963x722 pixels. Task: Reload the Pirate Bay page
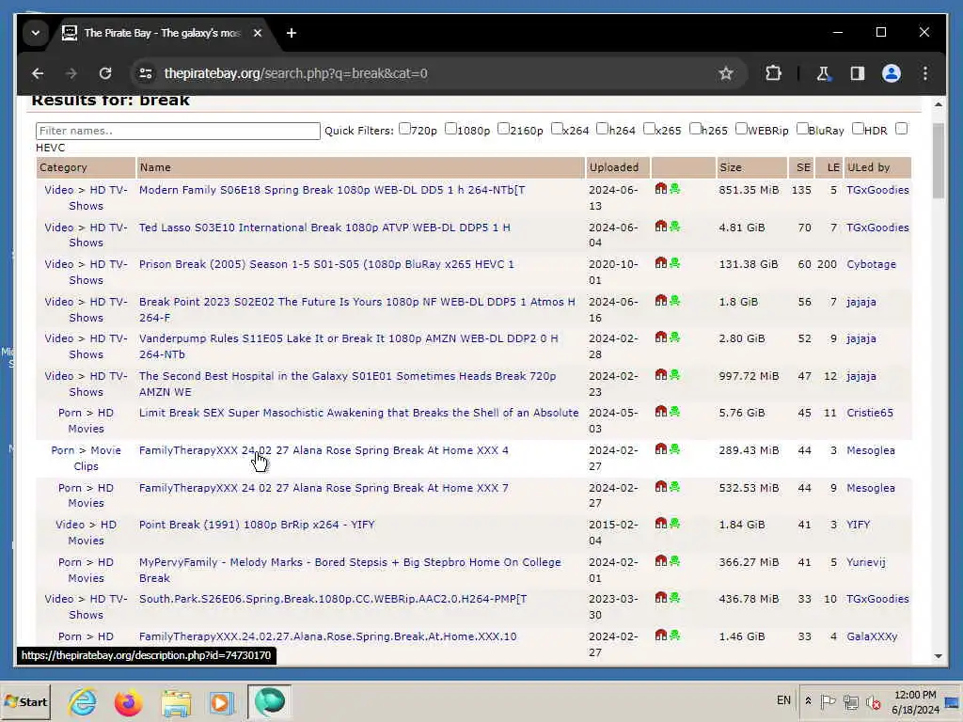point(105,73)
